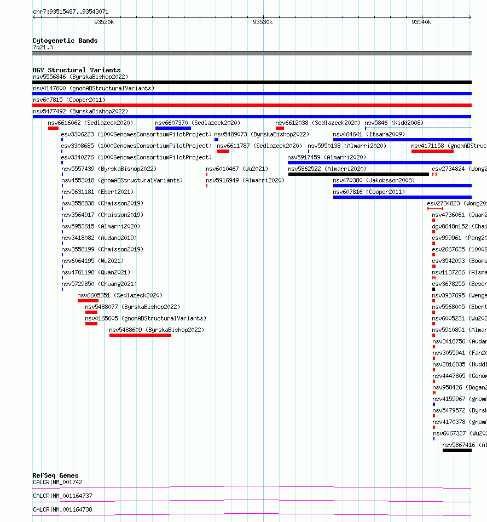Open the nsv5477492 ByrskaBishop2022 label
This screenshot has height=522, width=487.
[80, 111]
